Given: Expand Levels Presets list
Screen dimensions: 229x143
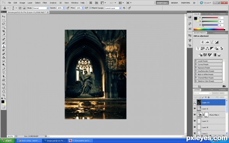Looking at the screenshot, I should coord(196,61).
